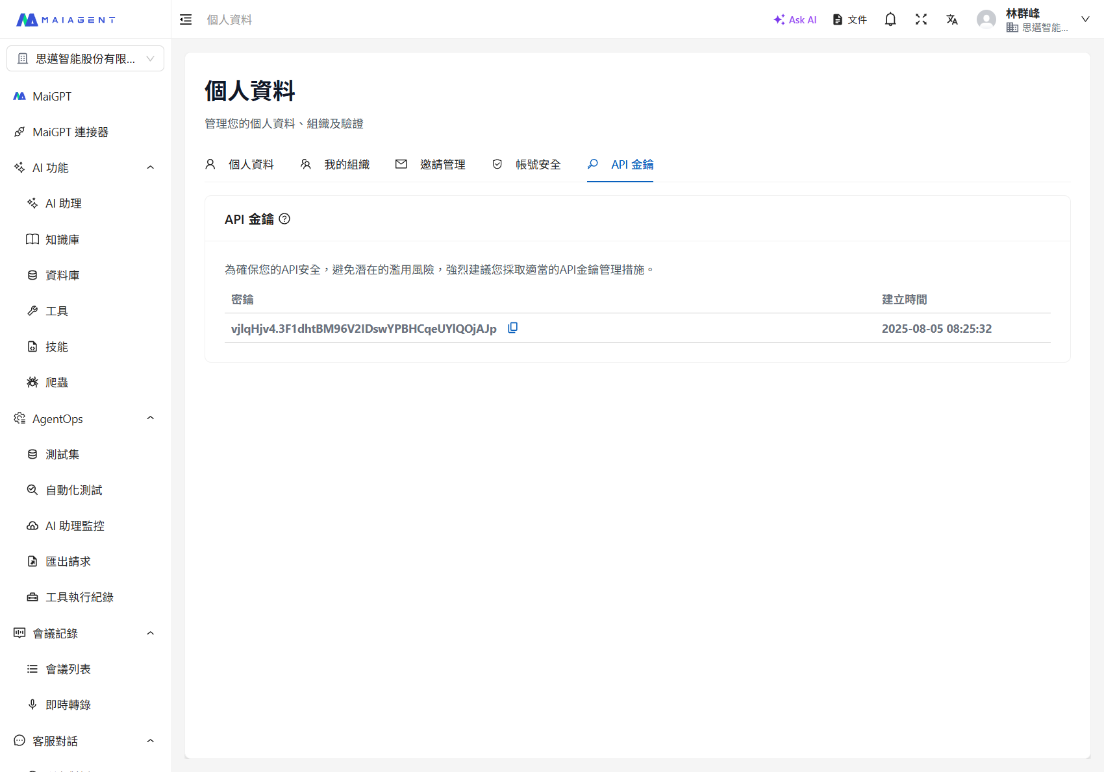Copy the API key to clipboard

pos(512,328)
